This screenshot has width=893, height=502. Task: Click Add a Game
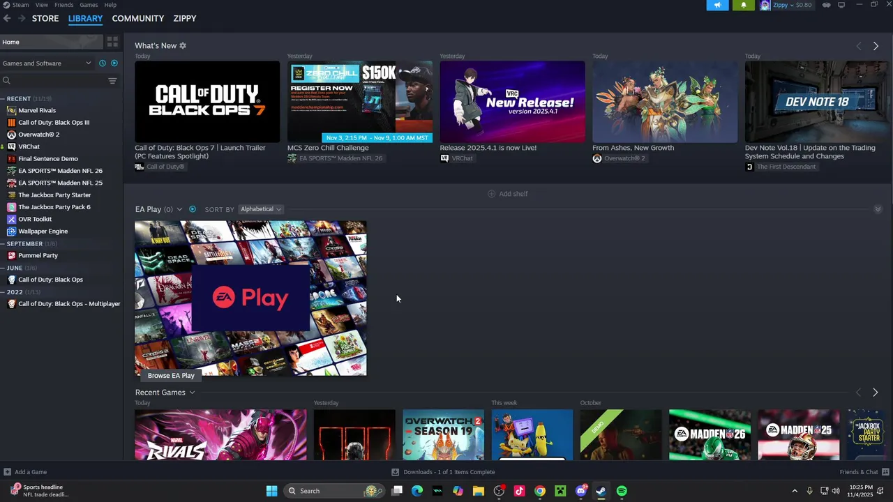pos(25,472)
